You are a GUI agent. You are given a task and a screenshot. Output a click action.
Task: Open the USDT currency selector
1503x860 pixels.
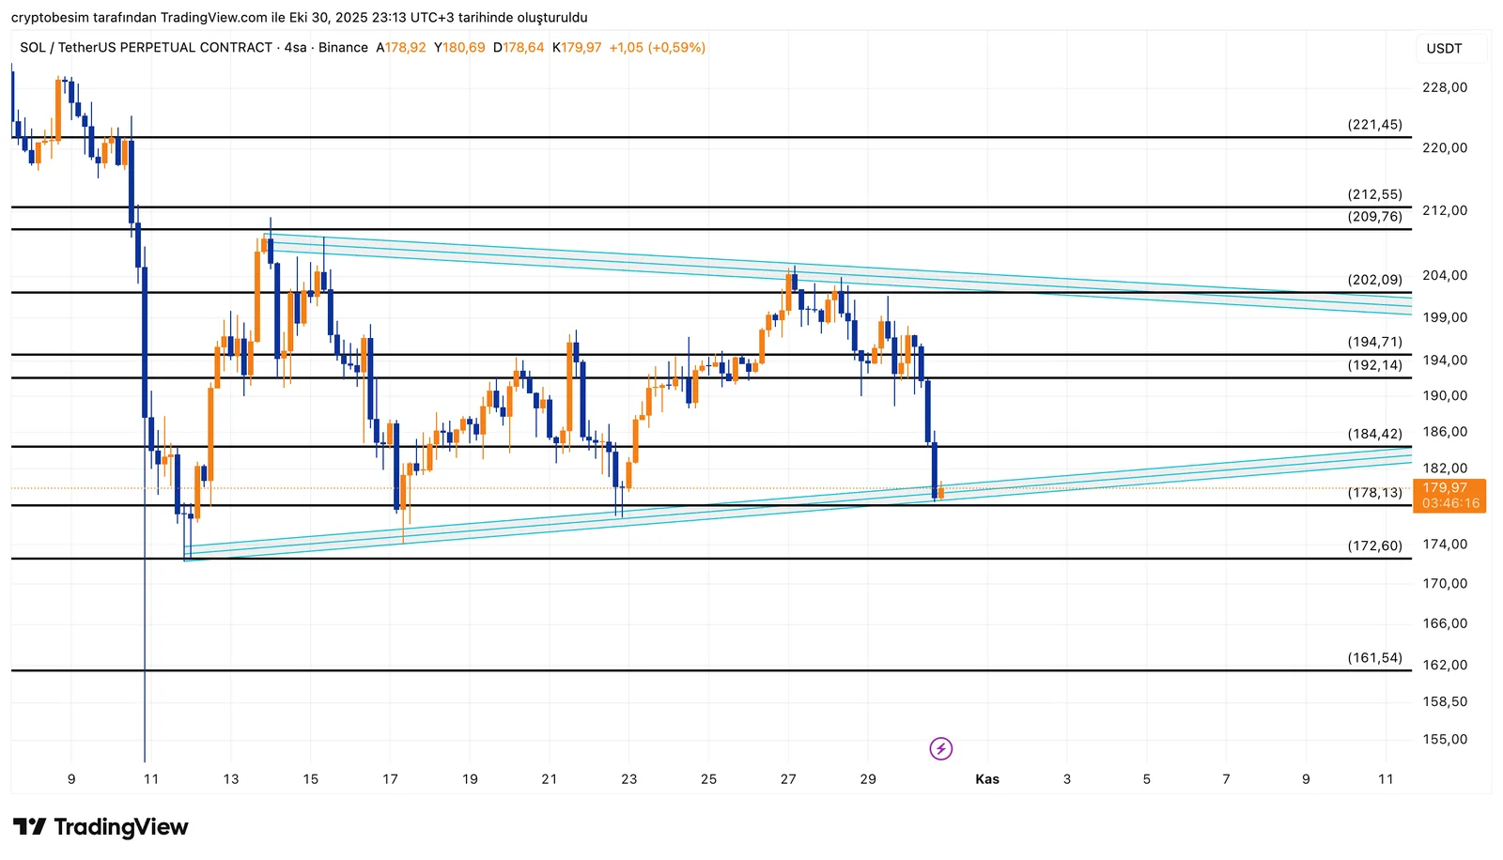coord(1444,49)
